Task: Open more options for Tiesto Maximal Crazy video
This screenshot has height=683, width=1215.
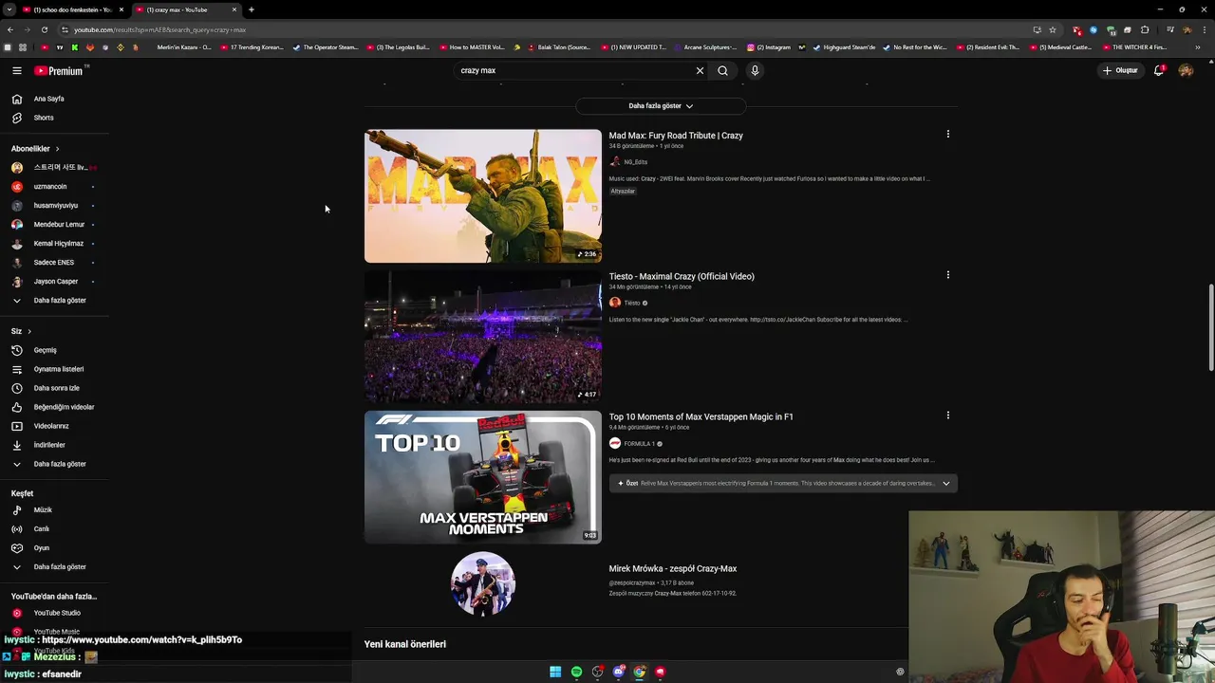Action: tap(947, 275)
